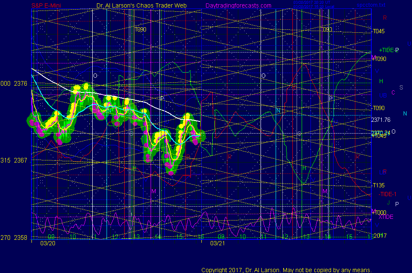
Task: Click the -T045 level label
Action: point(378,31)
